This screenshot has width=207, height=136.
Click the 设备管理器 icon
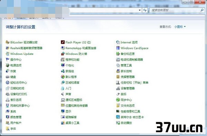pos(118,88)
